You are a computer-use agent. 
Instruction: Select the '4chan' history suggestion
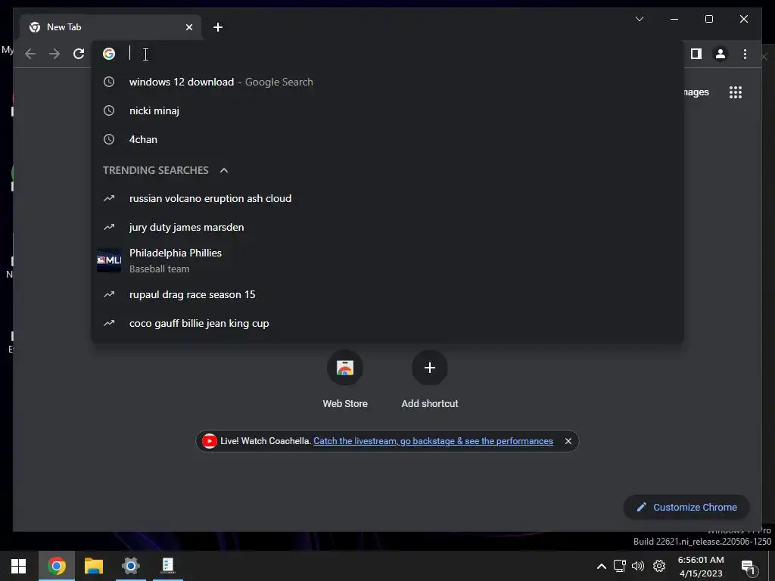[x=387, y=139]
